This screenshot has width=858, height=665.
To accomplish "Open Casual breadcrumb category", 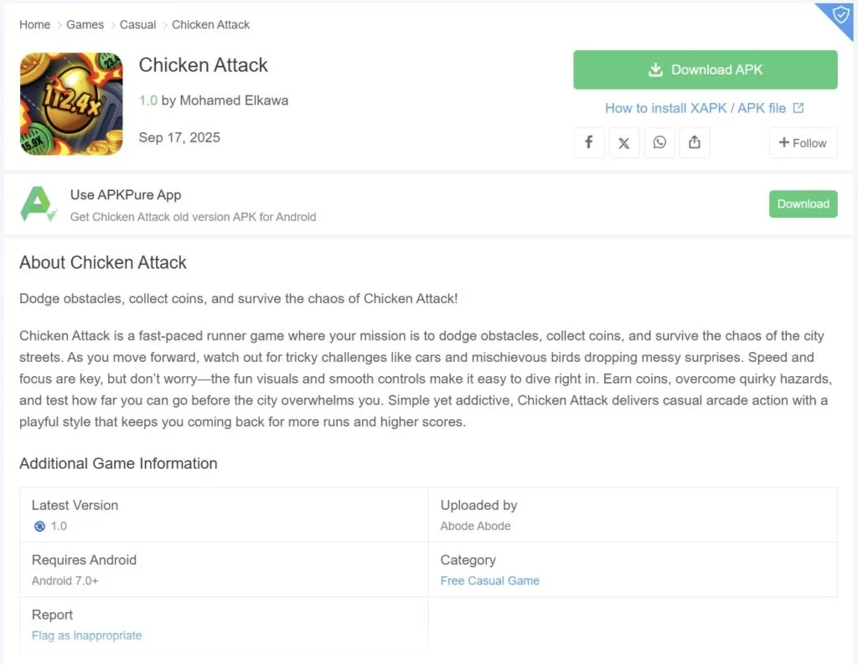I will pos(138,24).
